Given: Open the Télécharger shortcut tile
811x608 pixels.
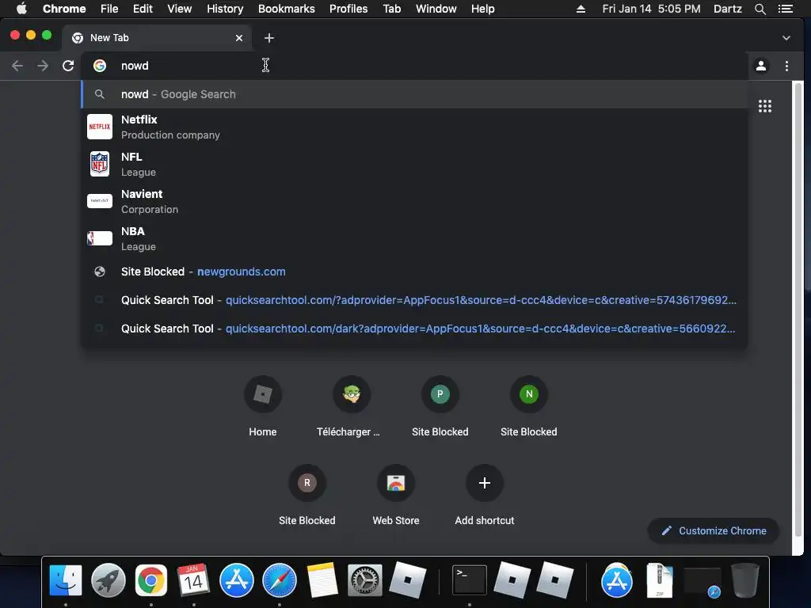Looking at the screenshot, I should 352,407.
